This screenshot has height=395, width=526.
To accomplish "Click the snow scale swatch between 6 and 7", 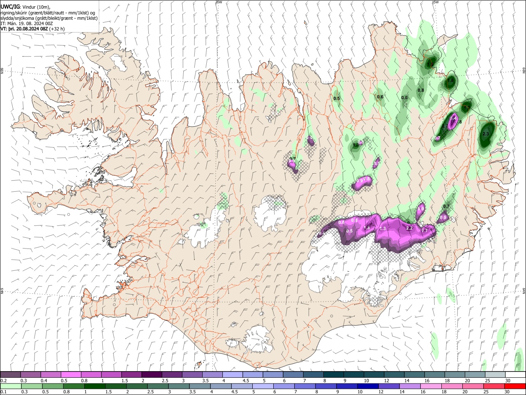I will tap(293, 374).
